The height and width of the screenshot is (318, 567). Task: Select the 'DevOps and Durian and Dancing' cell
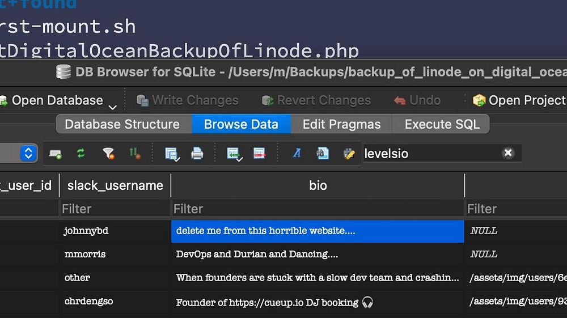(318, 255)
